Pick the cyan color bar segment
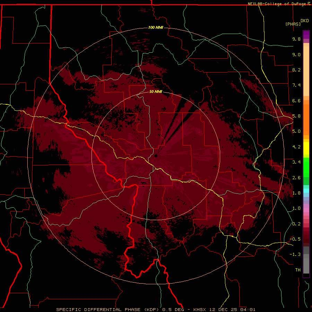312x312 pixels. tap(306, 191)
